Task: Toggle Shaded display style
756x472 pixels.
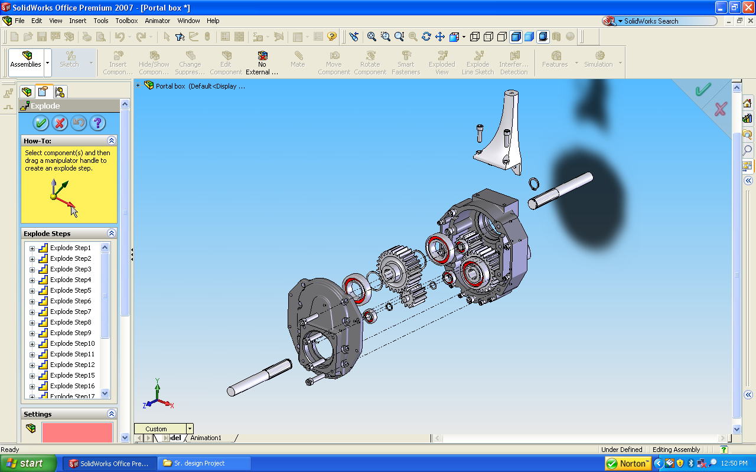Action: pos(529,37)
